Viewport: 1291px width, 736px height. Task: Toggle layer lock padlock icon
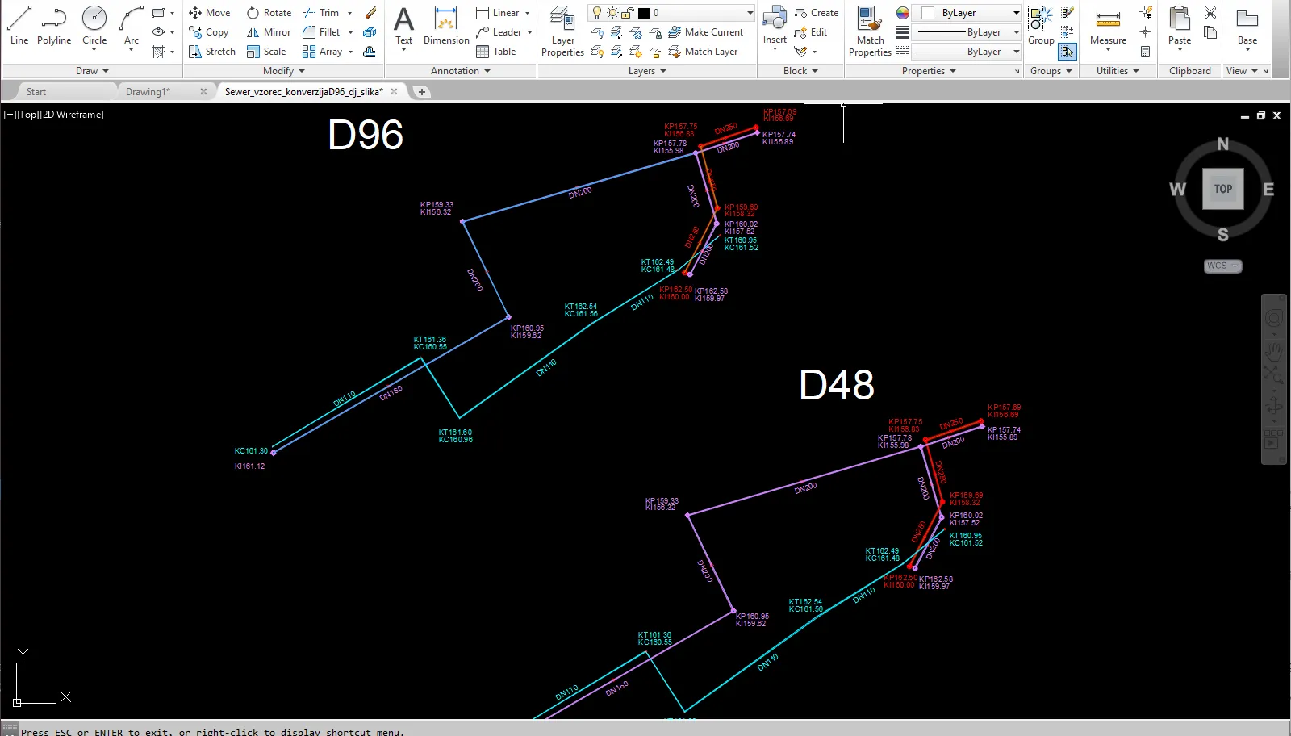click(628, 13)
